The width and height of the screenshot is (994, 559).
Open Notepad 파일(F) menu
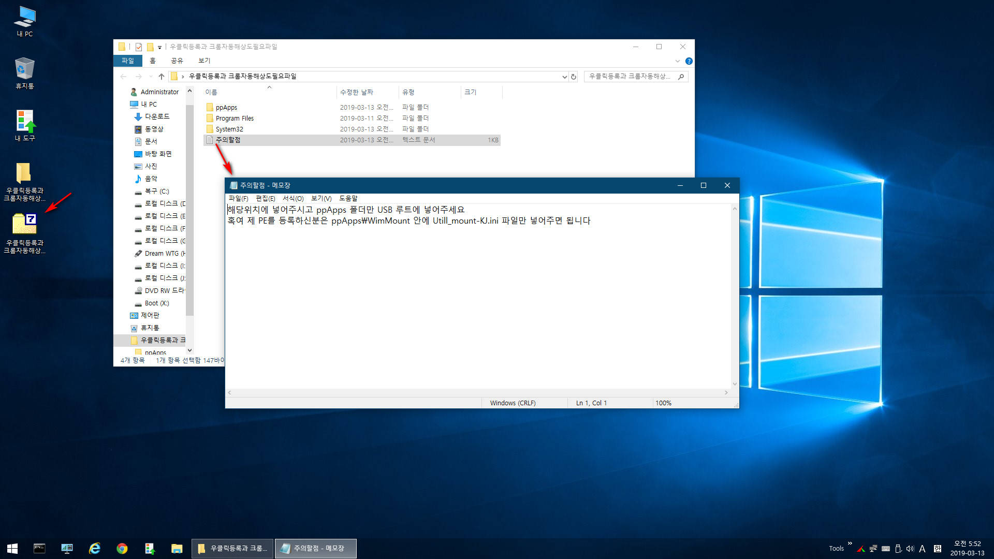click(238, 199)
